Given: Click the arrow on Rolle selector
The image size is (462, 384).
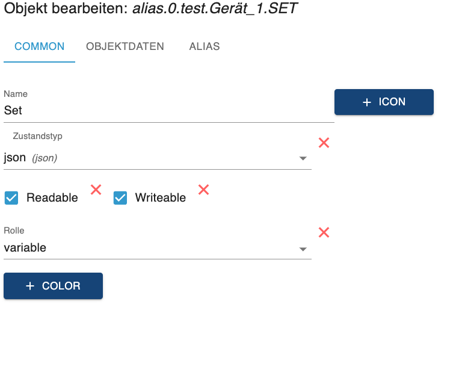Looking at the screenshot, I should (303, 249).
